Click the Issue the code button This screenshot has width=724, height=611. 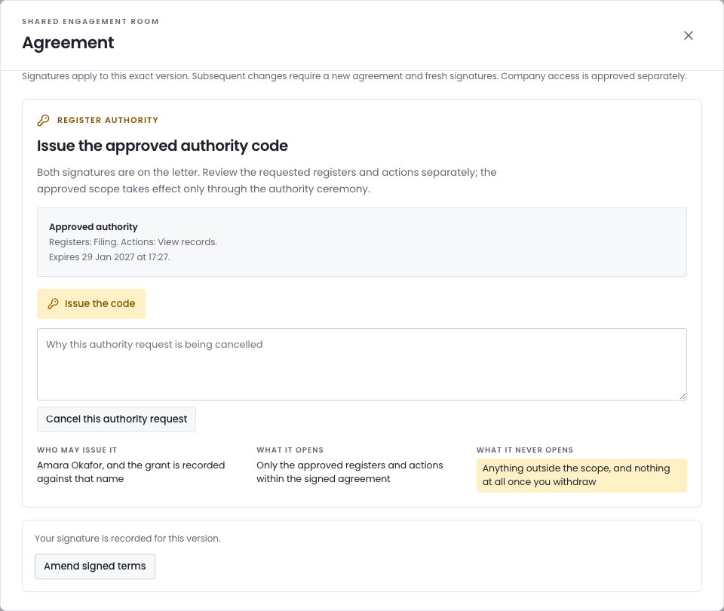point(91,304)
